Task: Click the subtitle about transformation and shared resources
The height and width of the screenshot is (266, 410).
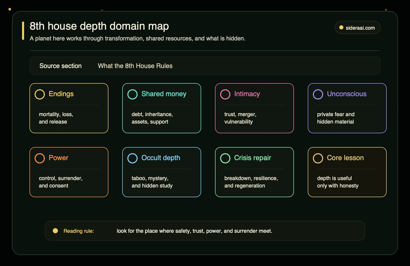Action: click(x=138, y=39)
